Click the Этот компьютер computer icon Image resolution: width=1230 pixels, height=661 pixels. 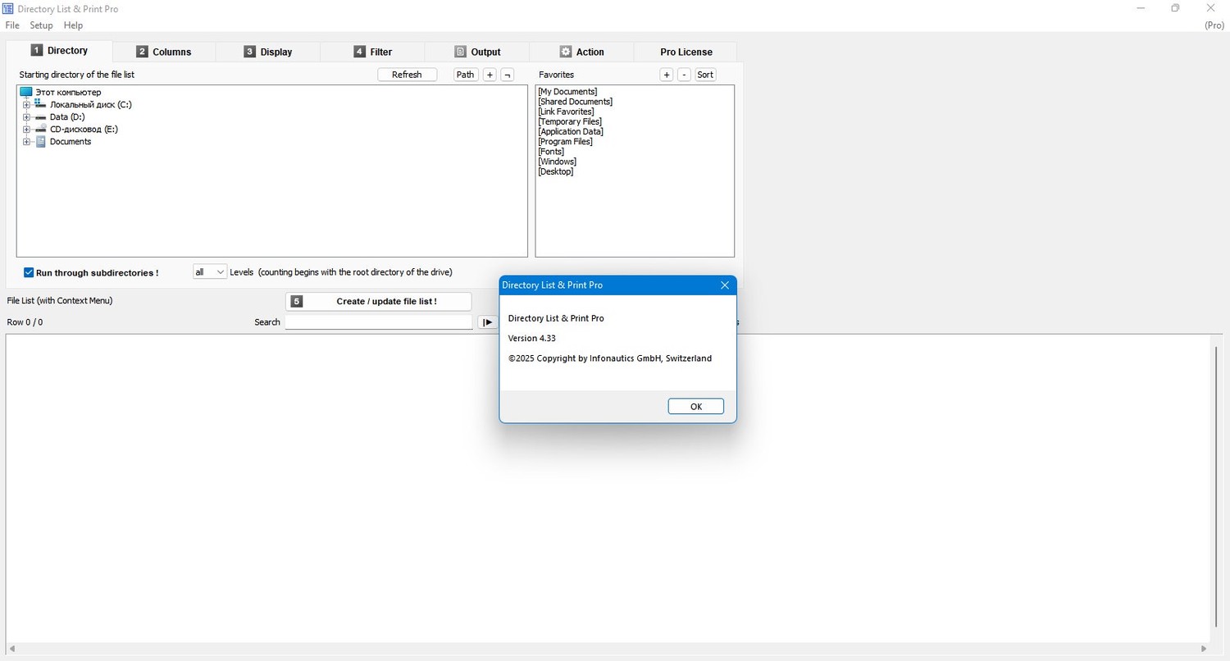coord(25,92)
